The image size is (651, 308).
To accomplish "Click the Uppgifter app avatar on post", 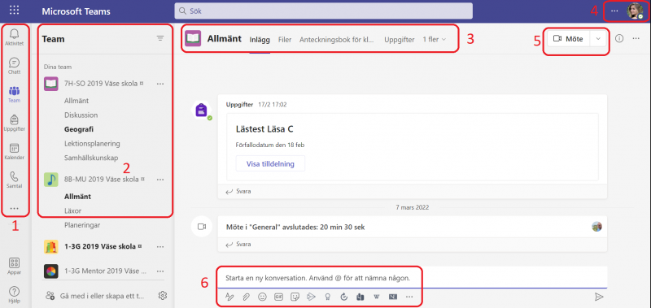I will pos(201,111).
